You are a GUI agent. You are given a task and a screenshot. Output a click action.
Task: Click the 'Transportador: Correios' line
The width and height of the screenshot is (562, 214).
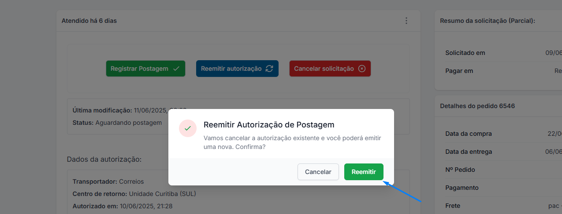point(108,181)
